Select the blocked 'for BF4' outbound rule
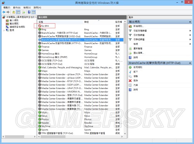The image size is (194, 144). click(x=45, y=26)
